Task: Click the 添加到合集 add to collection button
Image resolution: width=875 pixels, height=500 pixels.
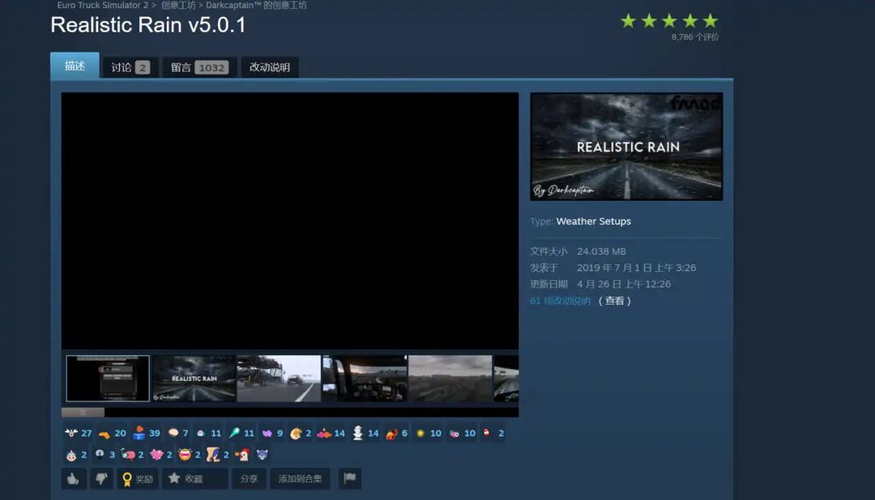Action: click(301, 479)
